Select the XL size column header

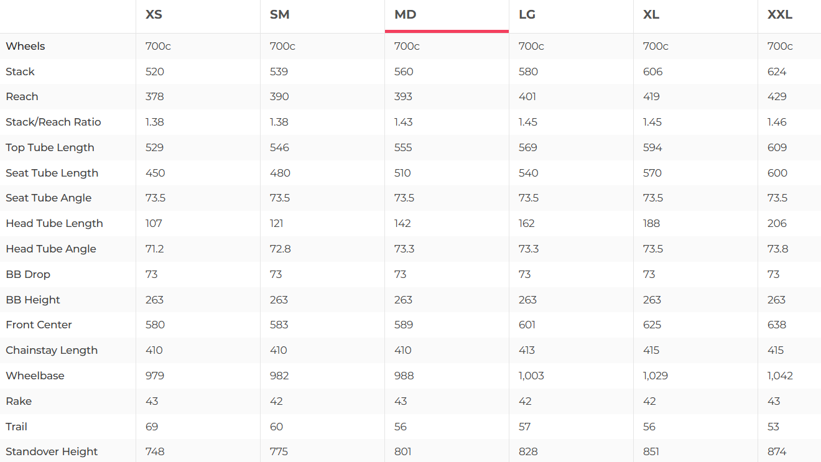tap(651, 14)
